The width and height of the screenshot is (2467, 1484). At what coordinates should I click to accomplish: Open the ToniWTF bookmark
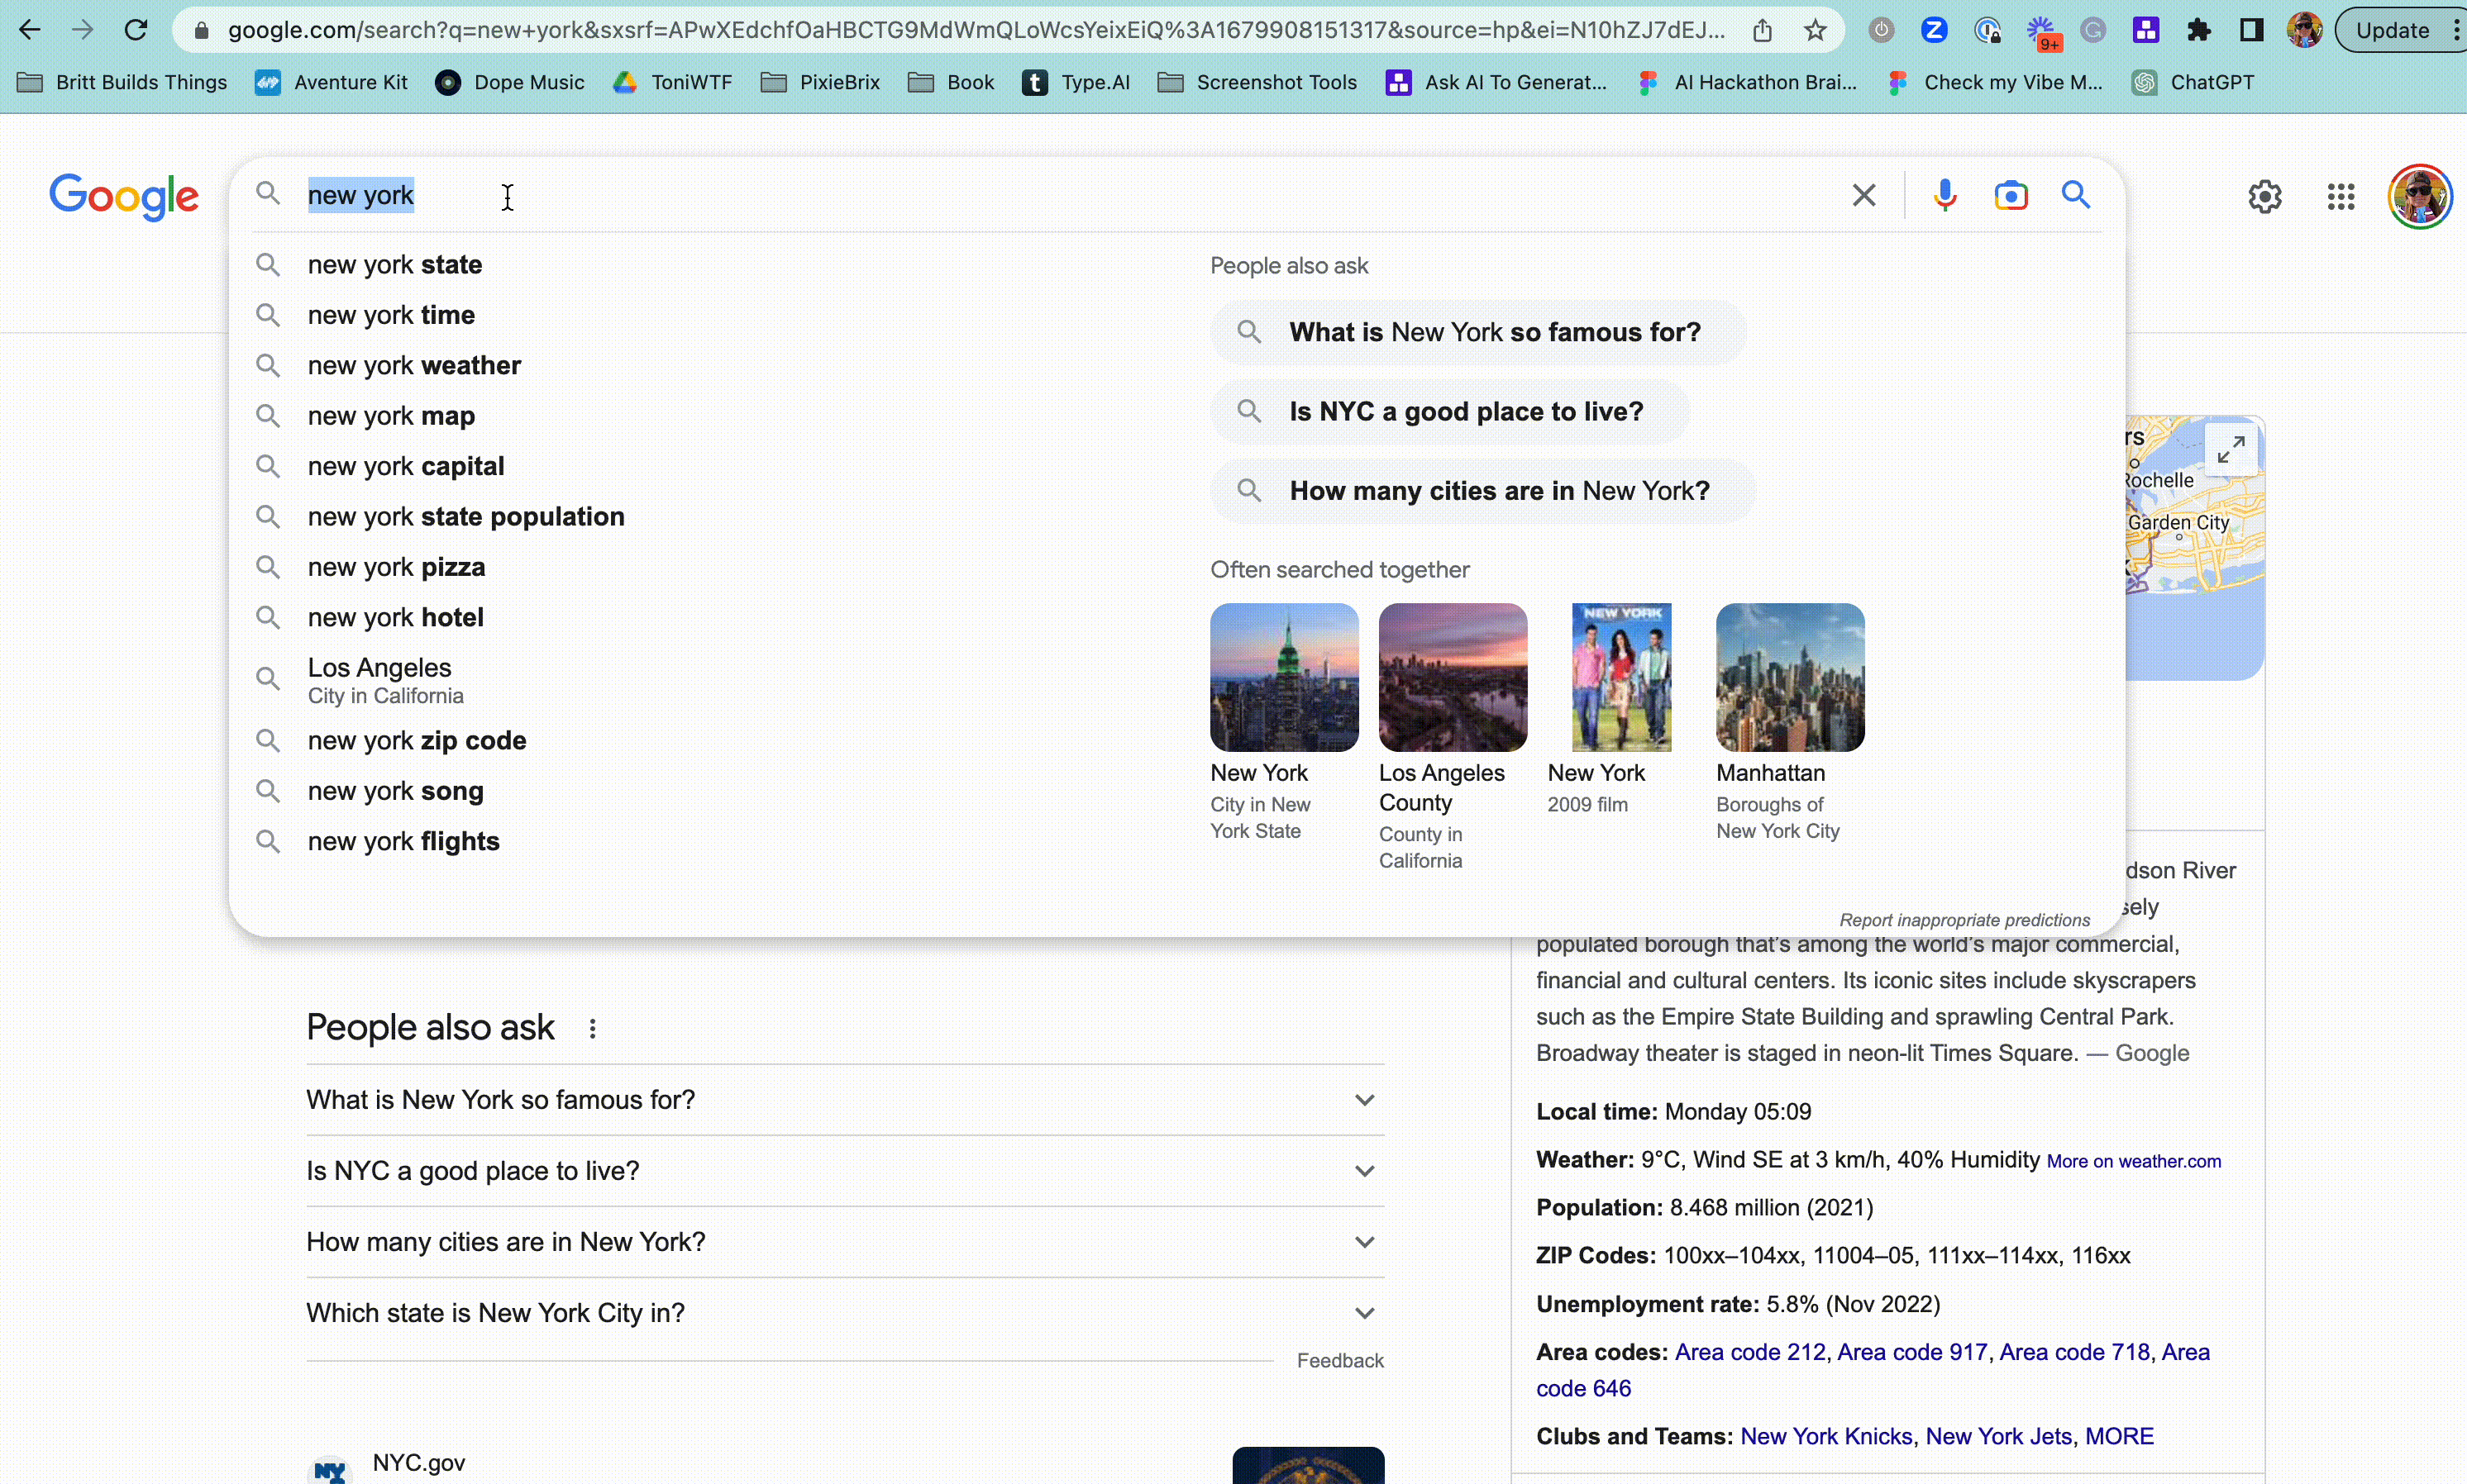[672, 82]
